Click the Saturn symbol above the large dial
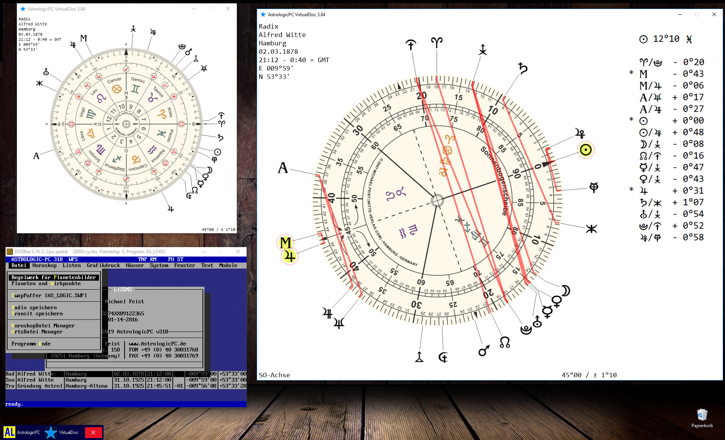 (523, 68)
